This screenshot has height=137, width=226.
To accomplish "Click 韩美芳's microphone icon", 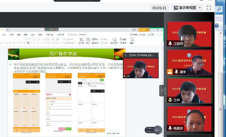I will 170,128.
